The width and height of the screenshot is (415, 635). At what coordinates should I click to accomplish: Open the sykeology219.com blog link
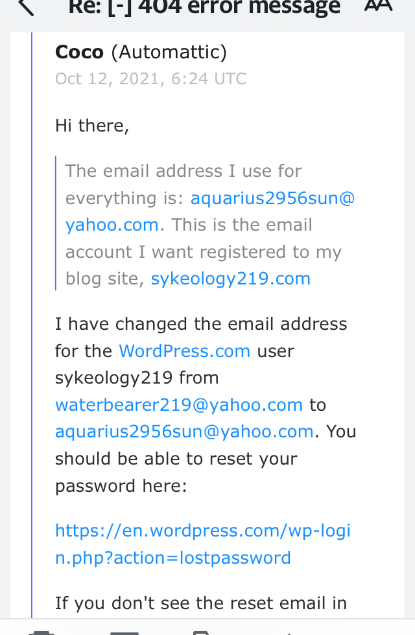click(230, 279)
